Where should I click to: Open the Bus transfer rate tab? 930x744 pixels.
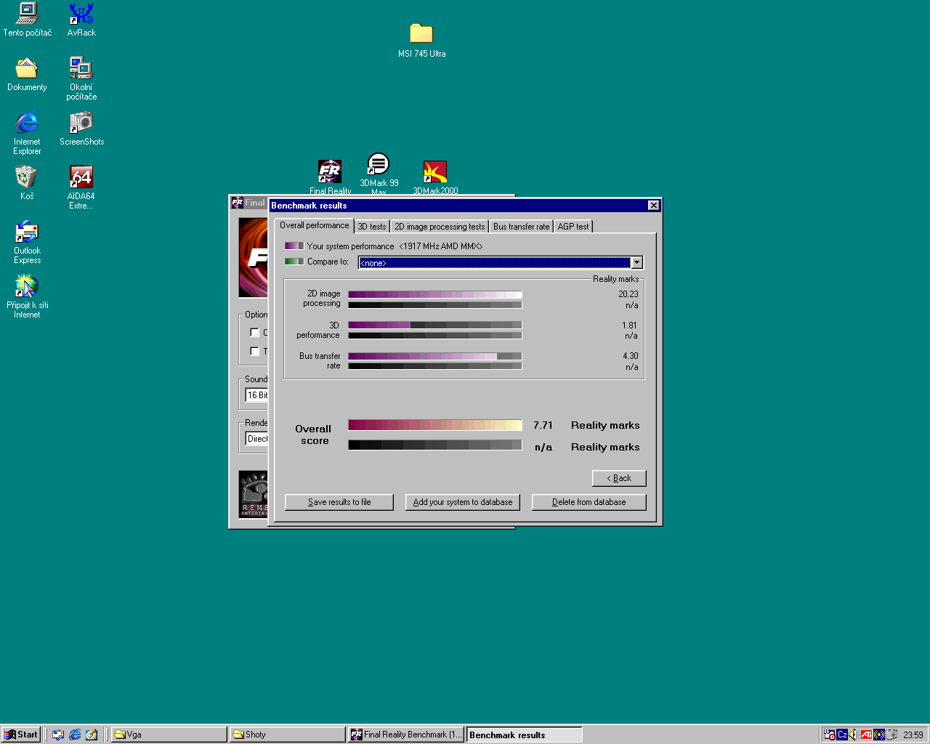(x=521, y=227)
